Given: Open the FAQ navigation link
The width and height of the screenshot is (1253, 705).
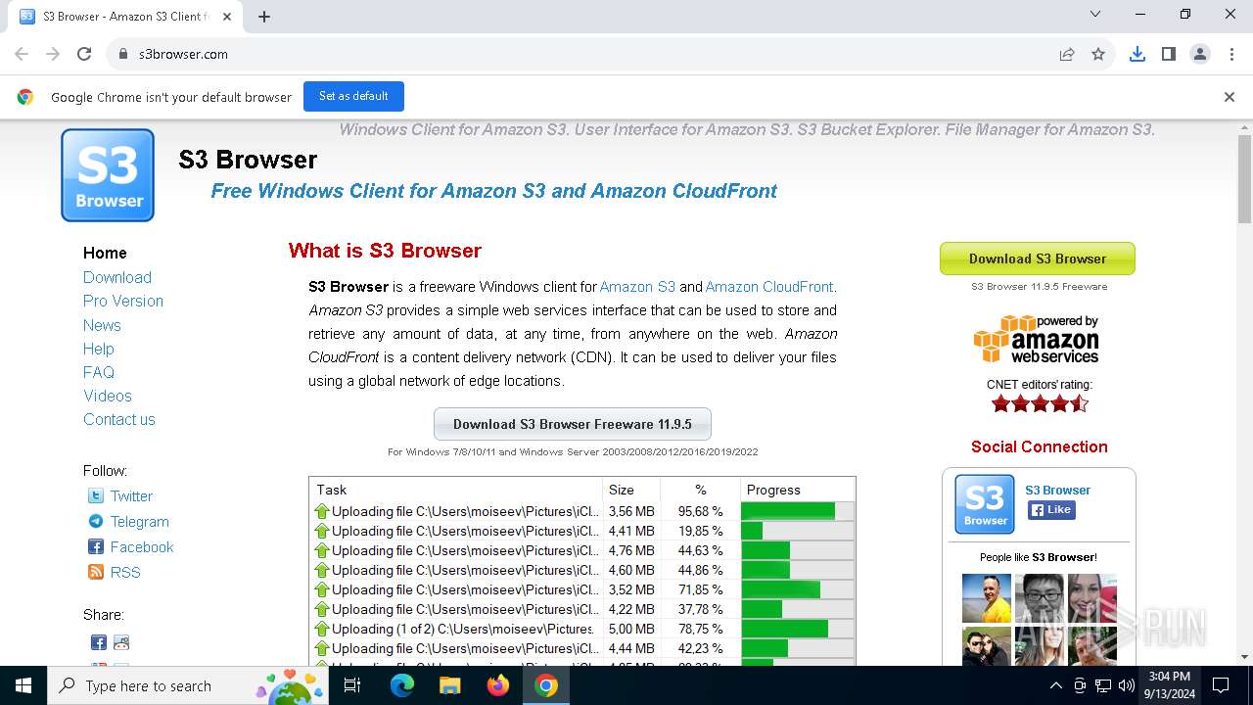Looking at the screenshot, I should (x=99, y=372).
